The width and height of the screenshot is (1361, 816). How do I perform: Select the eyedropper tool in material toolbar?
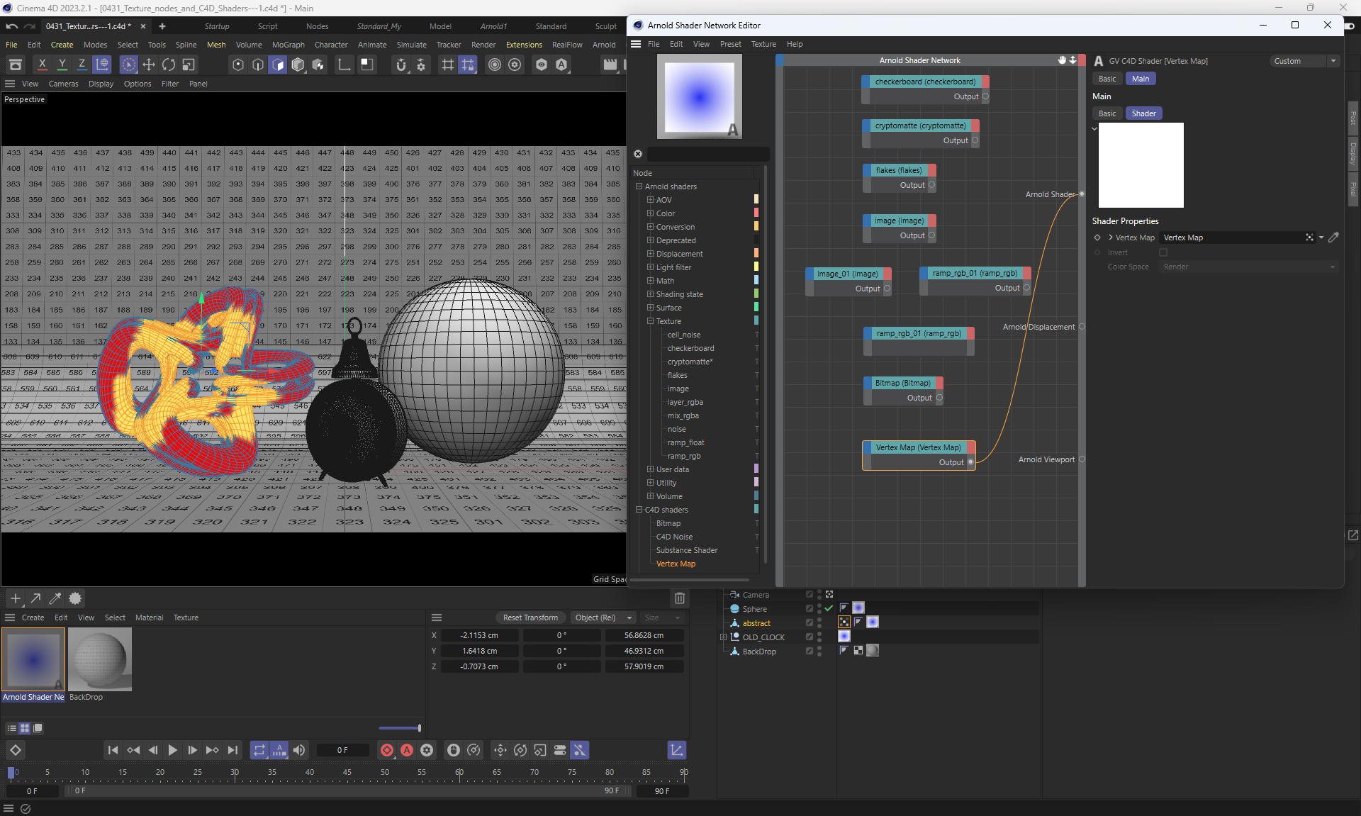(55, 598)
